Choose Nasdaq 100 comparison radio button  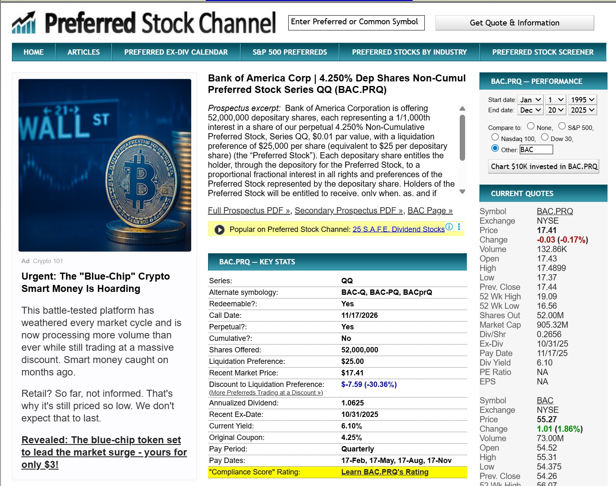(495, 137)
